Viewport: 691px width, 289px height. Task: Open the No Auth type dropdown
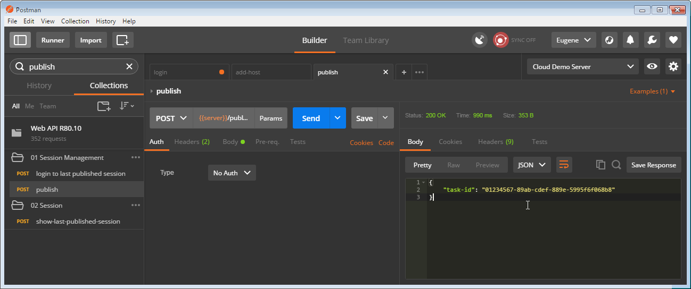(232, 173)
